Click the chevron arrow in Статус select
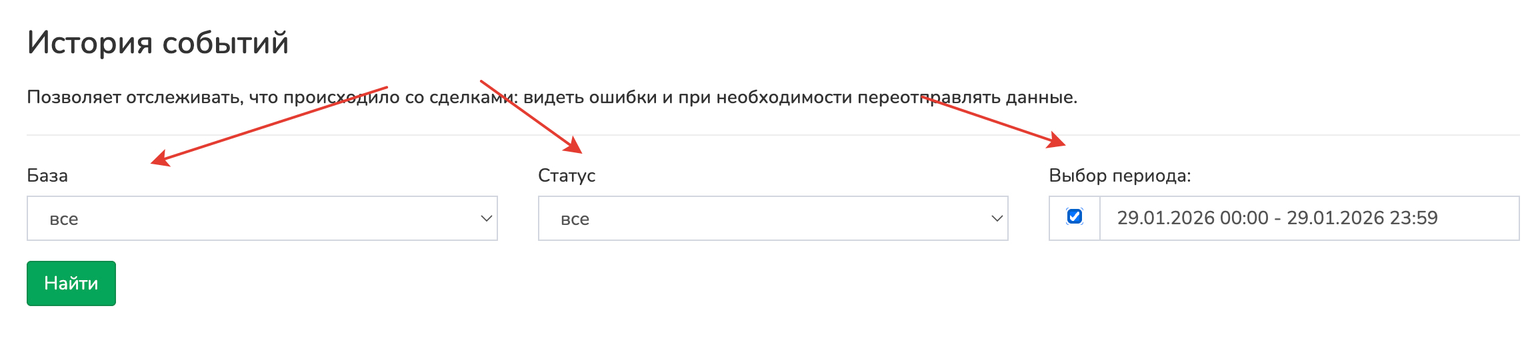The width and height of the screenshot is (1528, 350). pos(997,218)
